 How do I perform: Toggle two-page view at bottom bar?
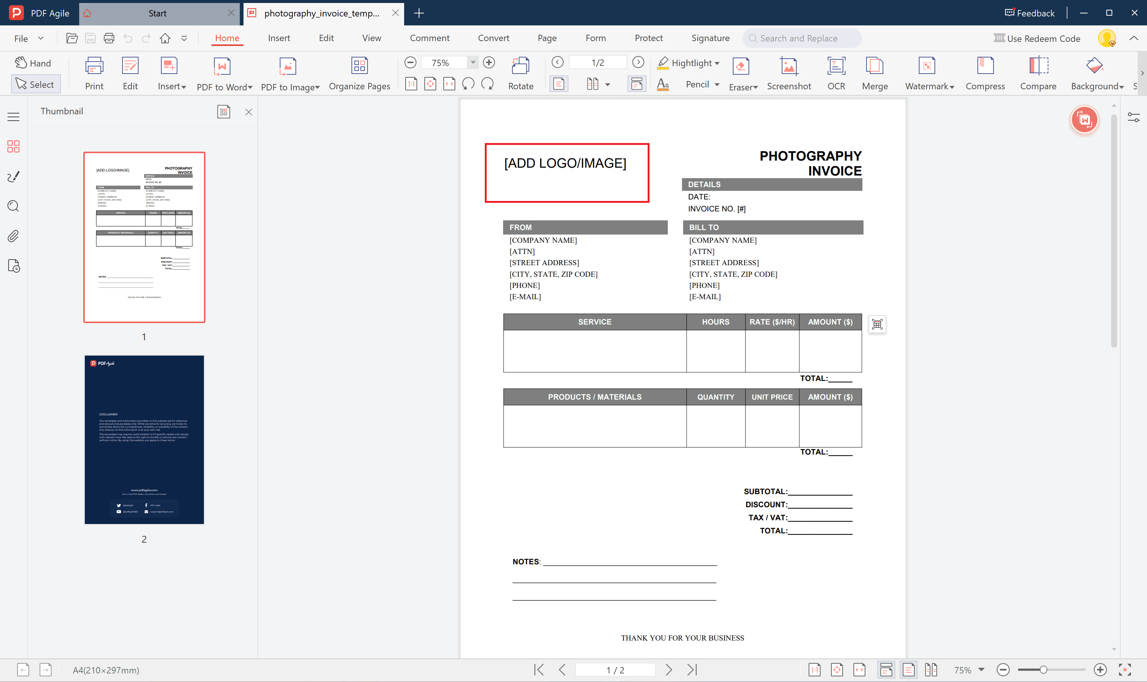[x=932, y=670]
